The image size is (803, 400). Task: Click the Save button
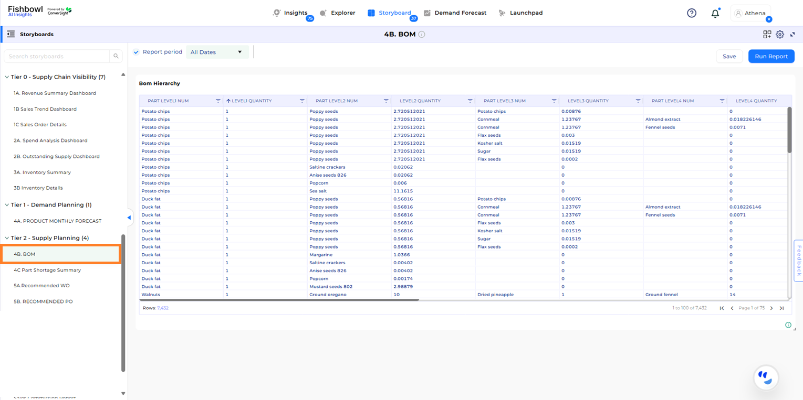(x=729, y=56)
